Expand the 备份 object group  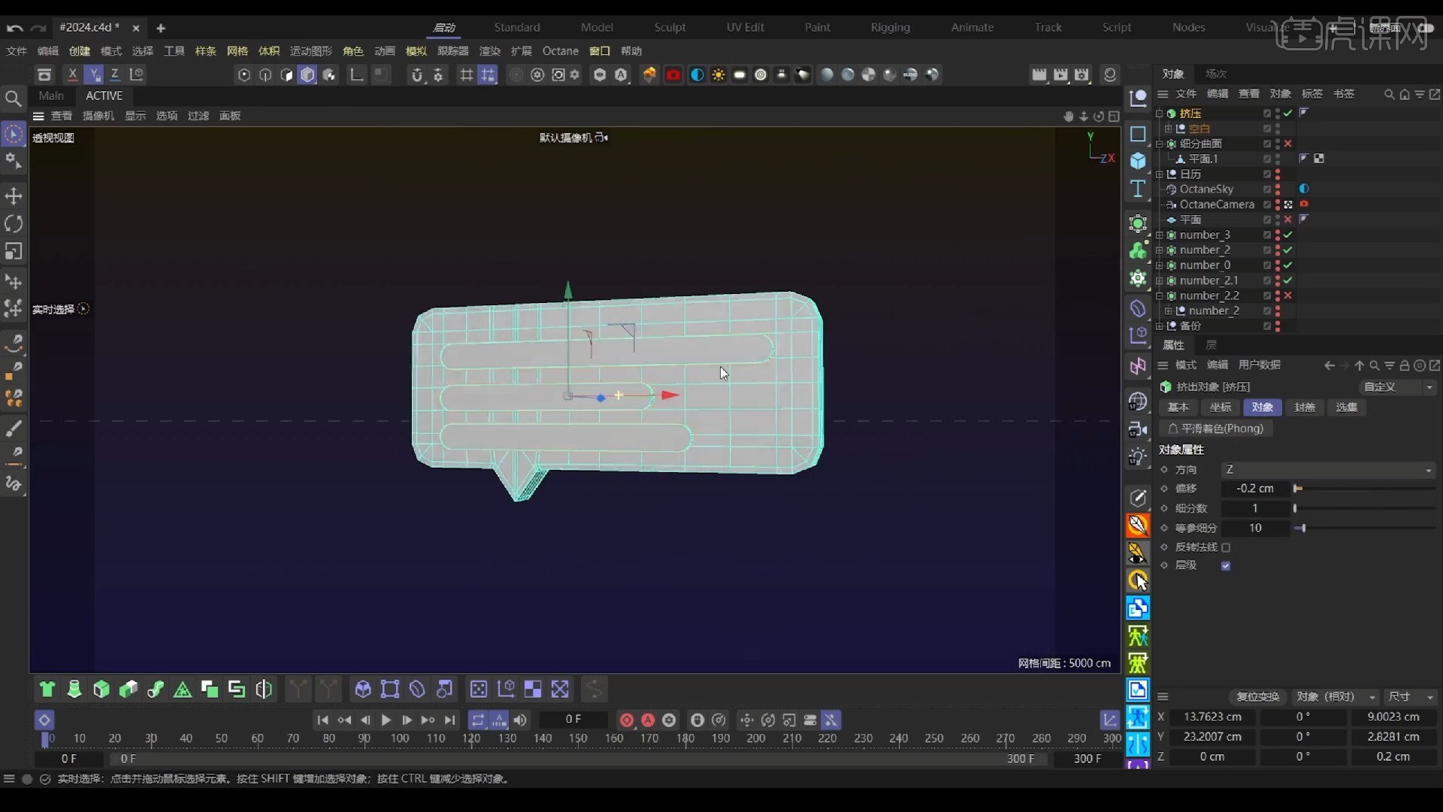pos(1160,326)
